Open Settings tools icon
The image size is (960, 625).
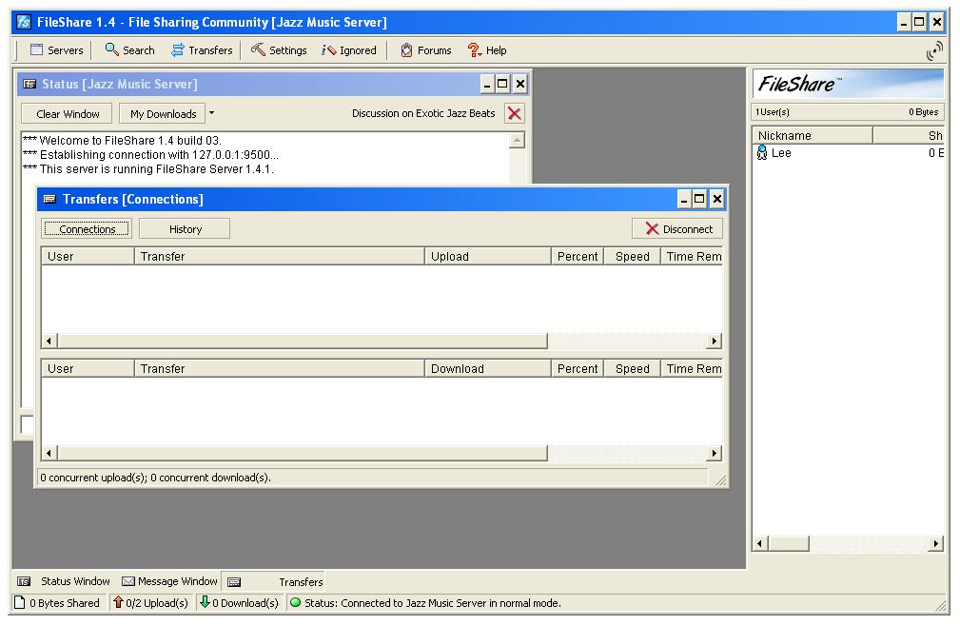click(259, 50)
